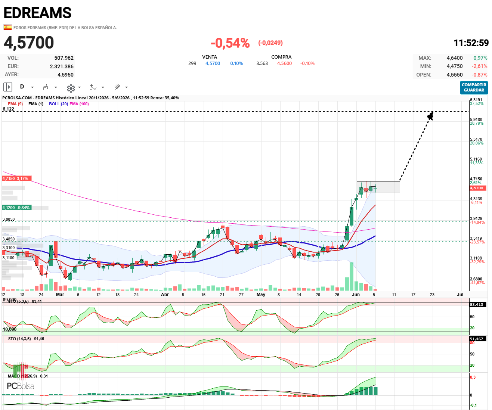Click the 83,413 stochastic value tag
This screenshot has width=492, height=410.
477,304
